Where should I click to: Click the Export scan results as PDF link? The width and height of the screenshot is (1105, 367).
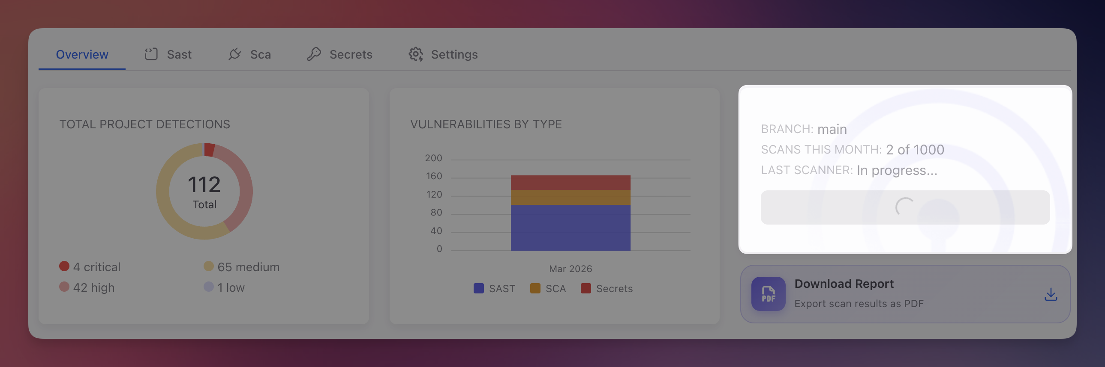tap(859, 303)
